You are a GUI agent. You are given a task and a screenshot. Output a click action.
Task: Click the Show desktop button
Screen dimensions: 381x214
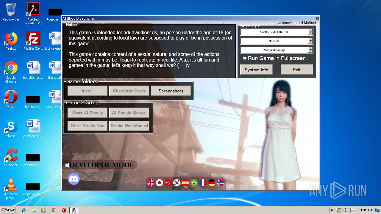coord(378,210)
